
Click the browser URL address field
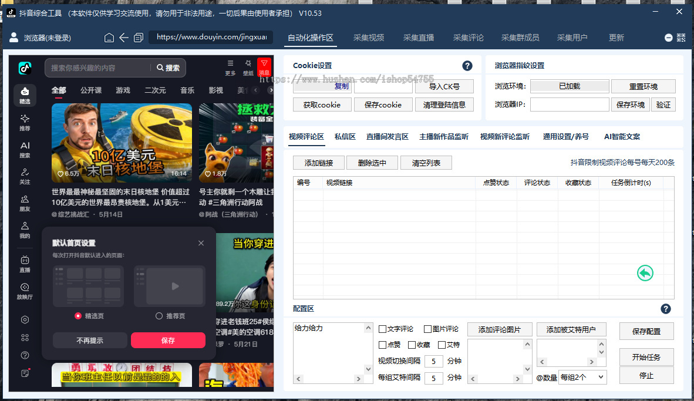click(x=211, y=37)
